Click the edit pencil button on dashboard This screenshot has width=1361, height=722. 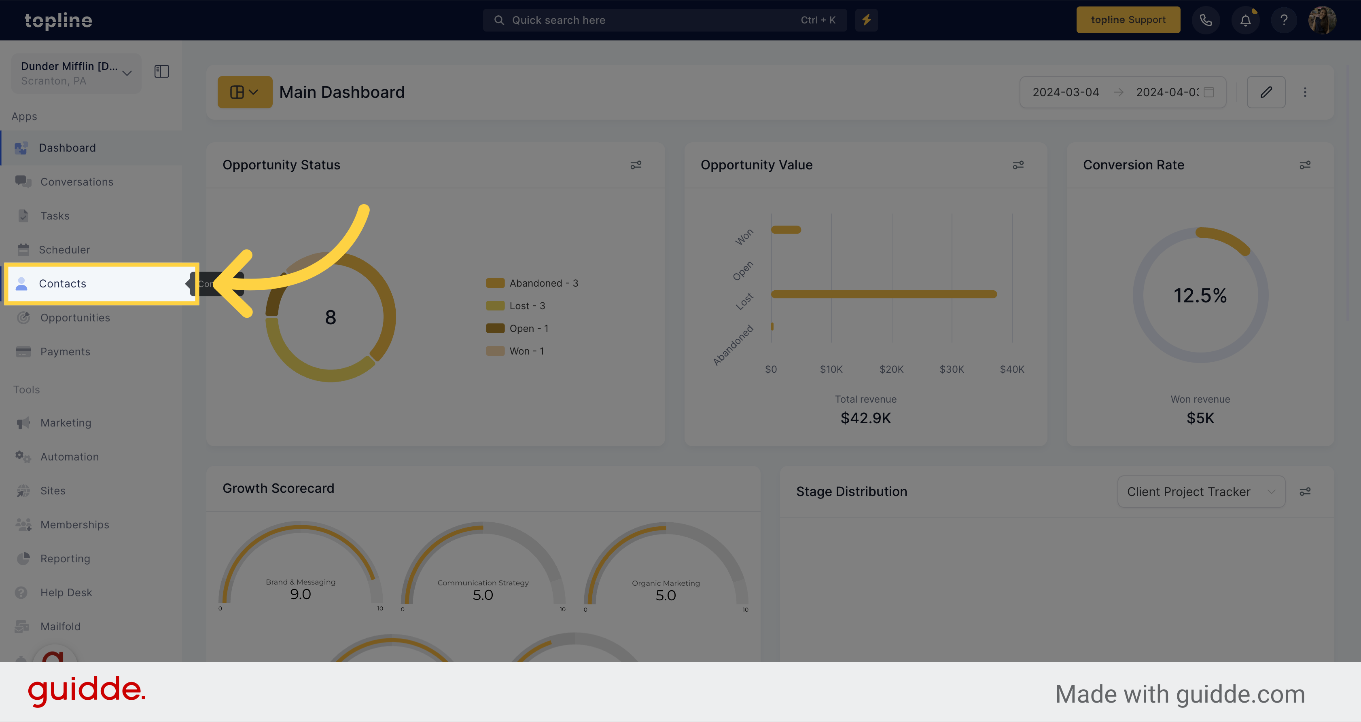click(1266, 91)
